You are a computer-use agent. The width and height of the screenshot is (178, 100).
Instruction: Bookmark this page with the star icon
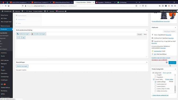(x=146, y=6)
